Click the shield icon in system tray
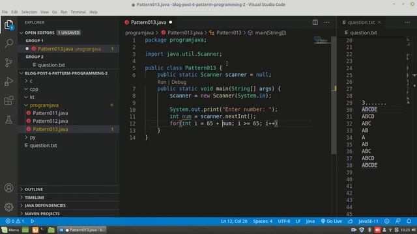This screenshot has height=234, width=417. point(362,229)
